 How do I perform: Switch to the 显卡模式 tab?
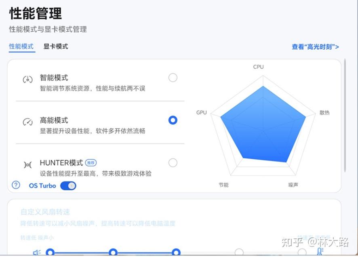click(x=56, y=46)
